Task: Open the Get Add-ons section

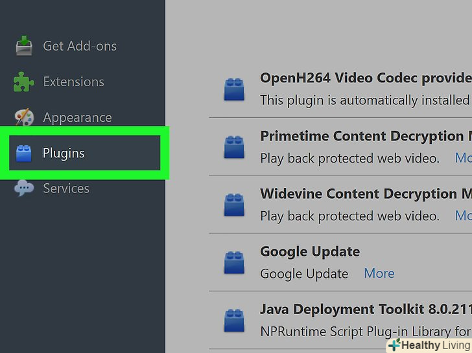Action: pos(80,46)
